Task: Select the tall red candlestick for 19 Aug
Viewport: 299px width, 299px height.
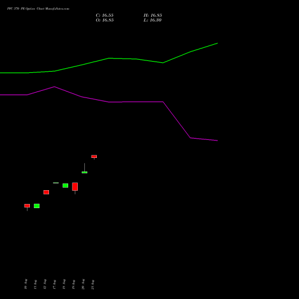Action: coord(75,187)
